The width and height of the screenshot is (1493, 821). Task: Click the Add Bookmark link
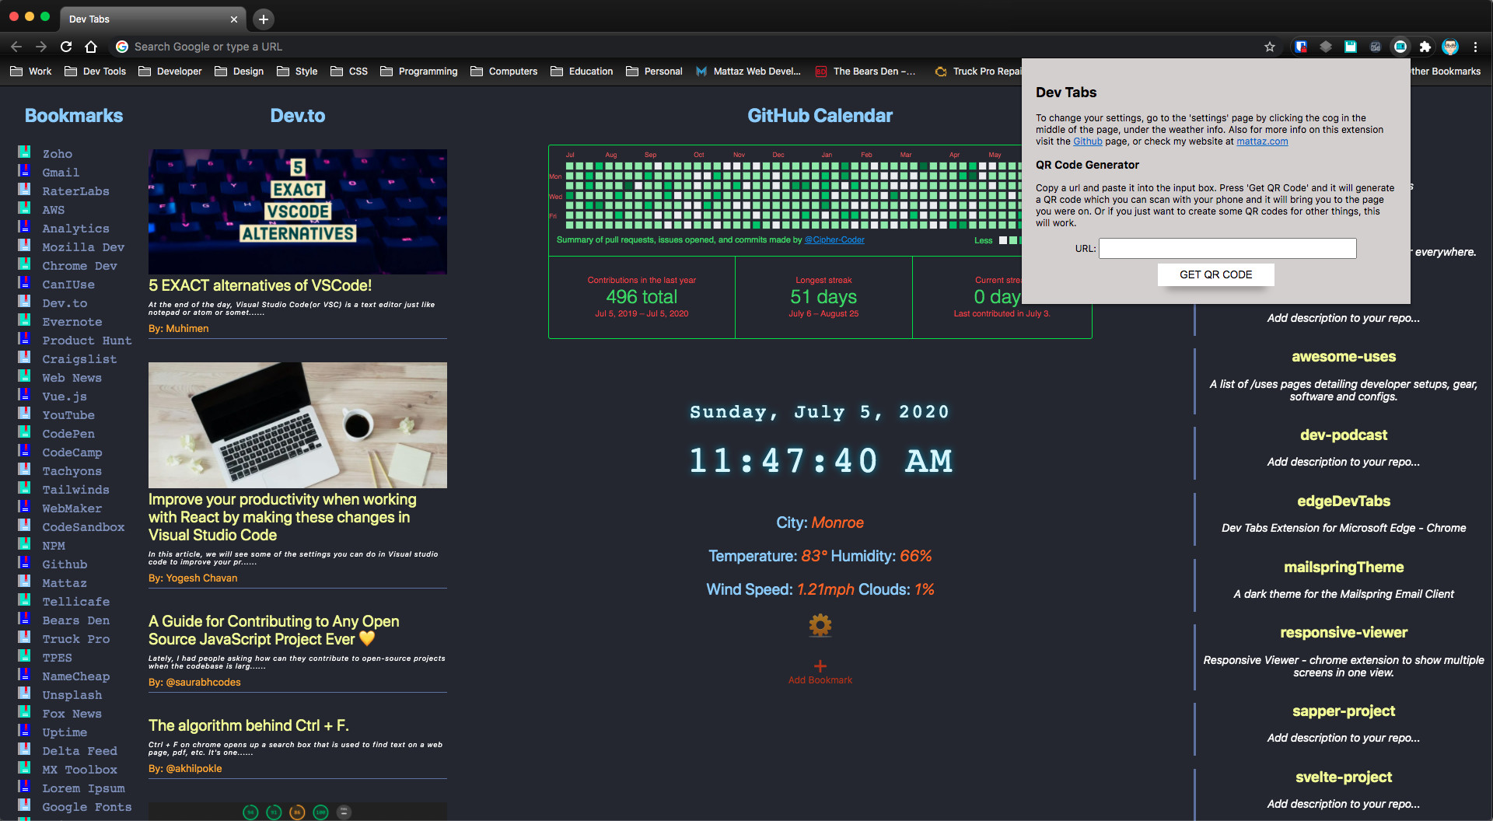point(820,680)
